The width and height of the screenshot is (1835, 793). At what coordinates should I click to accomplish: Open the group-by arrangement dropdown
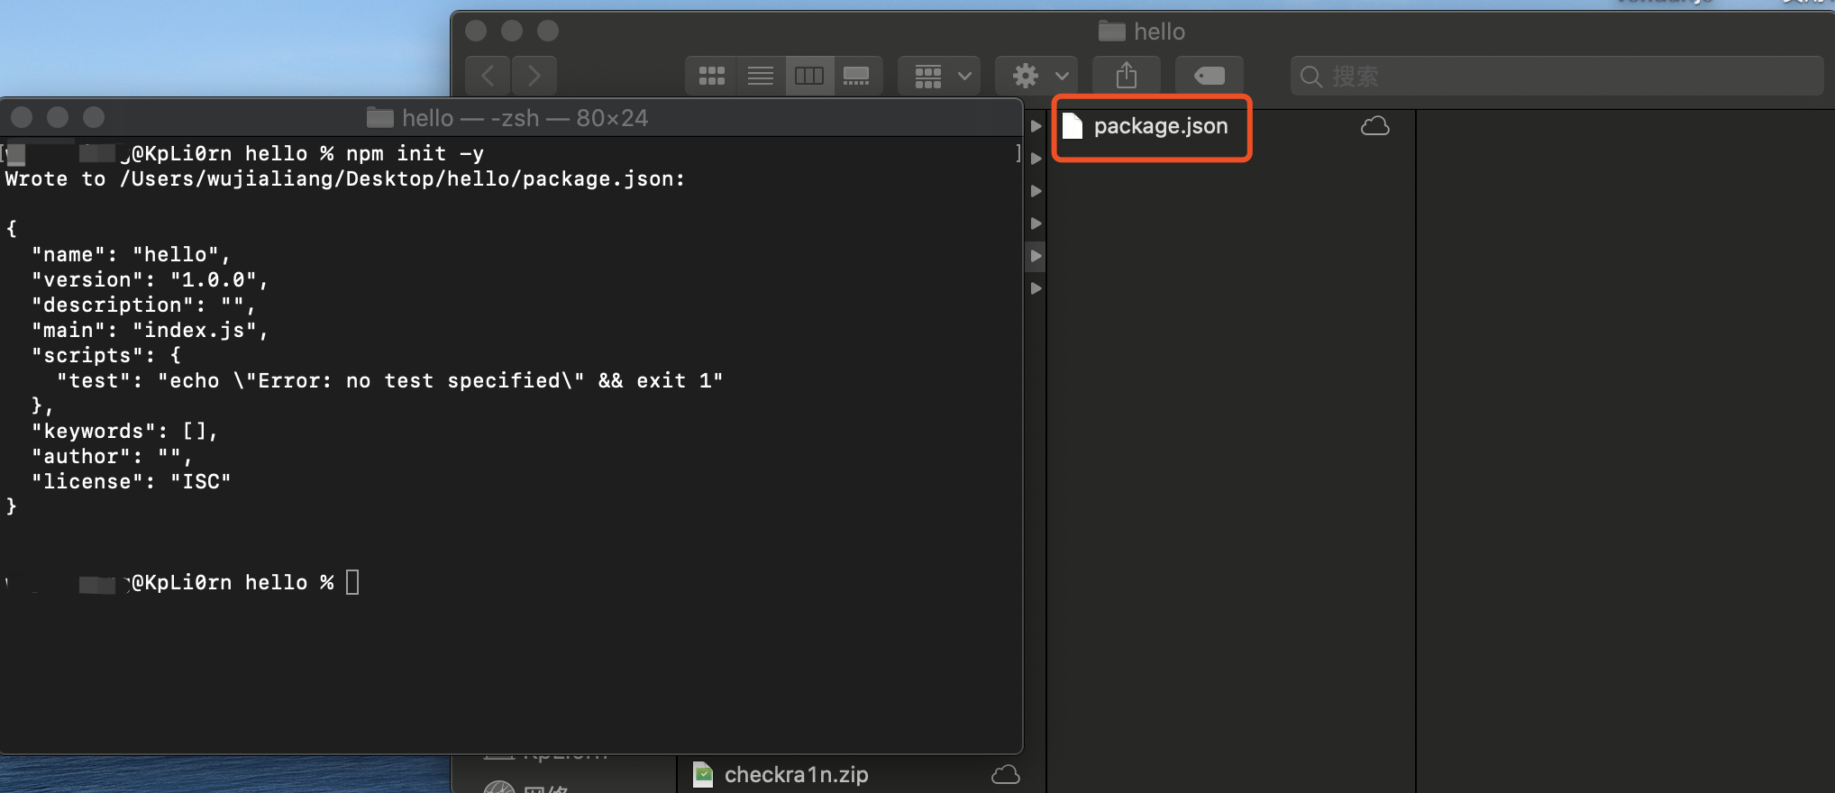(941, 76)
